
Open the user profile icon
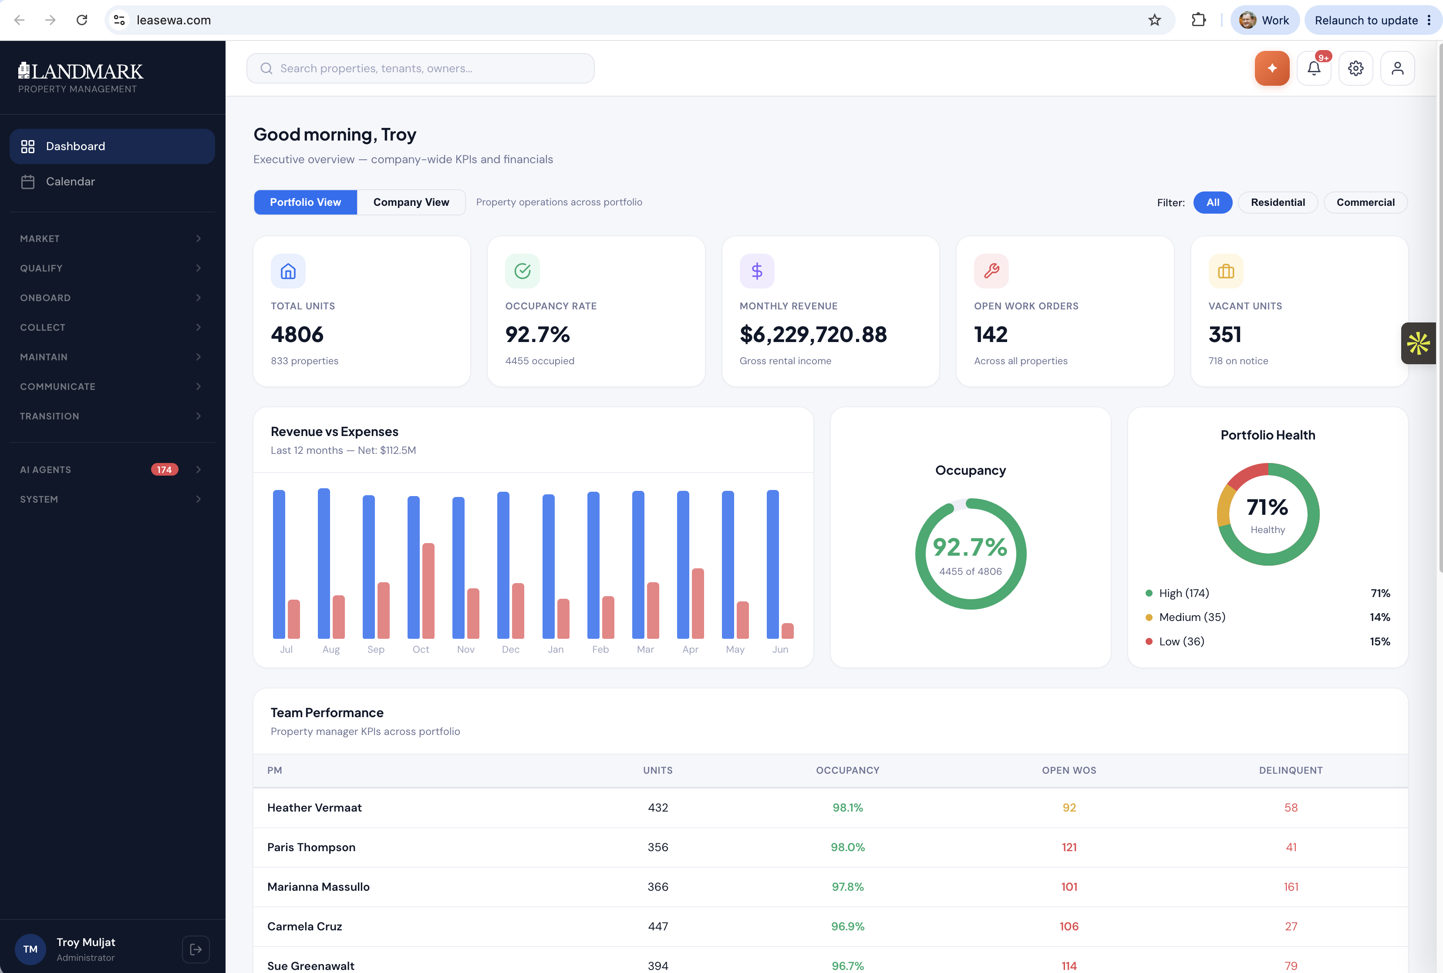[1397, 68]
